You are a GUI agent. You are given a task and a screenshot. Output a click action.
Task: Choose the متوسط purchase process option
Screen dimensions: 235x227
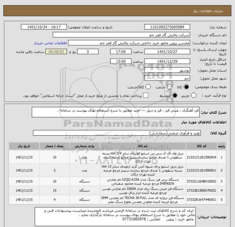coord(175,95)
